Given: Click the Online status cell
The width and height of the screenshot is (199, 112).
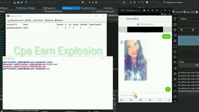Looking at the screenshot, I should pos(25,28).
